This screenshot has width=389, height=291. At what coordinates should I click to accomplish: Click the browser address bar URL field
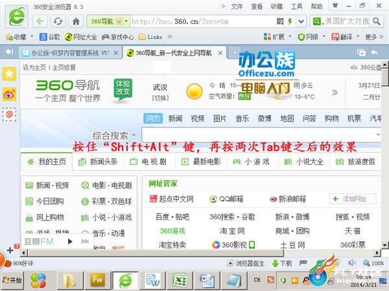coord(202,21)
